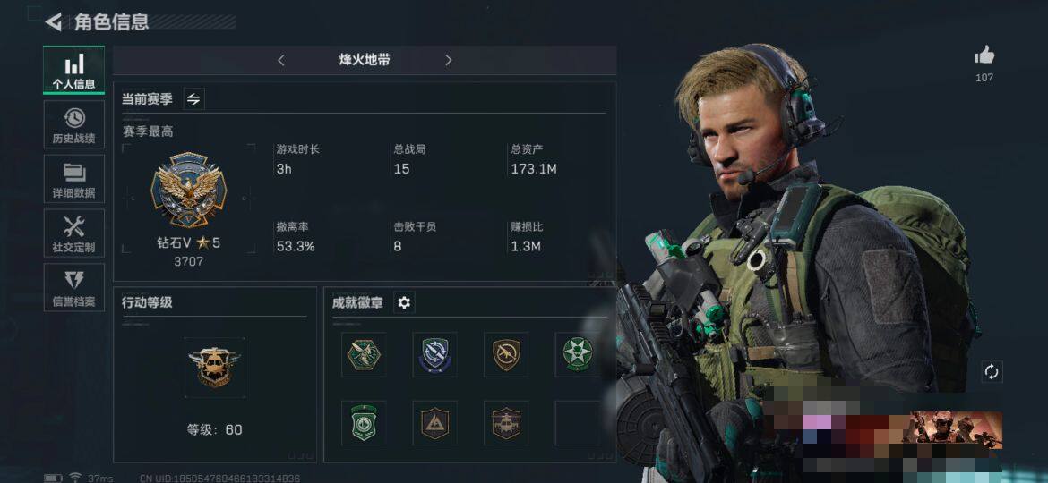Viewport: 1048px width, 483px height.
Task: Open the banner thumbnail at bottom right
Action: point(956,430)
